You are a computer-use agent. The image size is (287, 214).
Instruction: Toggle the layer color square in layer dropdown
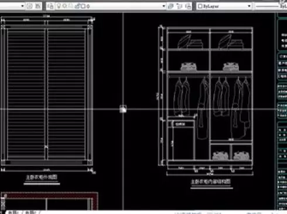(83, 6)
